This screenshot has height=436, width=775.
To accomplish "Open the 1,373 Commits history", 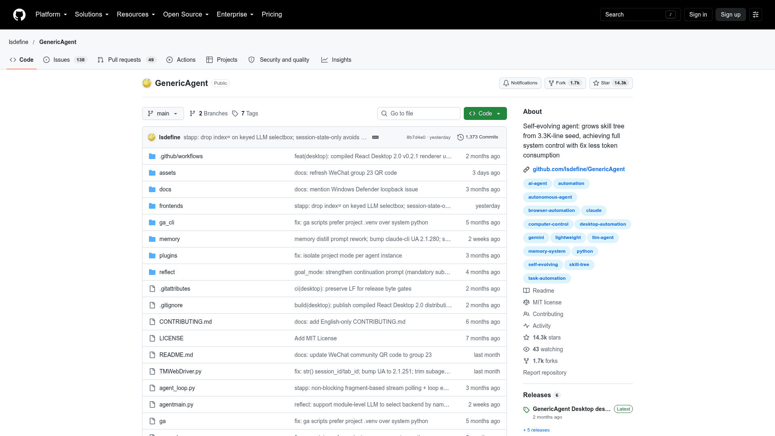I will pyautogui.click(x=478, y=137).
